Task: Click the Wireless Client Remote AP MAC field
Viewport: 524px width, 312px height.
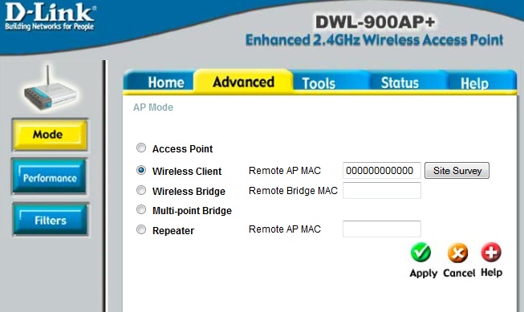Action: 382,170
